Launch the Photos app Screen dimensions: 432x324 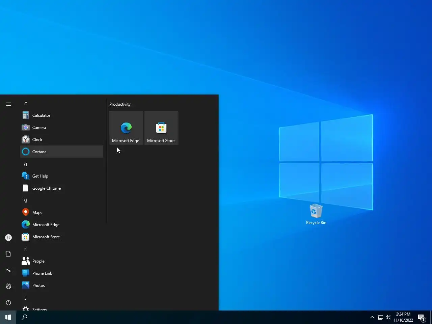pyautogui.click(x=62, y=285)
